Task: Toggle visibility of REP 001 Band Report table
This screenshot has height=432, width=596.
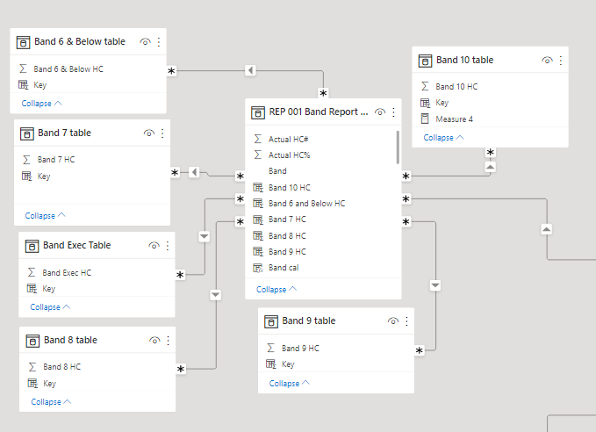Action: (380, 112)
